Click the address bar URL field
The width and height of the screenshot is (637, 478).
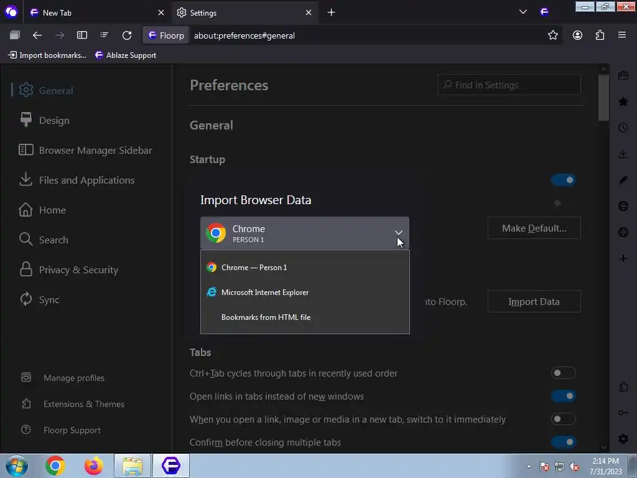[366, 35]
